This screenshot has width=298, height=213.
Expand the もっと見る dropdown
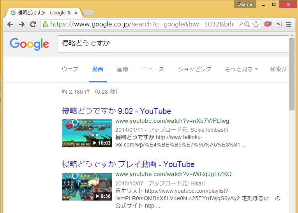tap(242, 69)
